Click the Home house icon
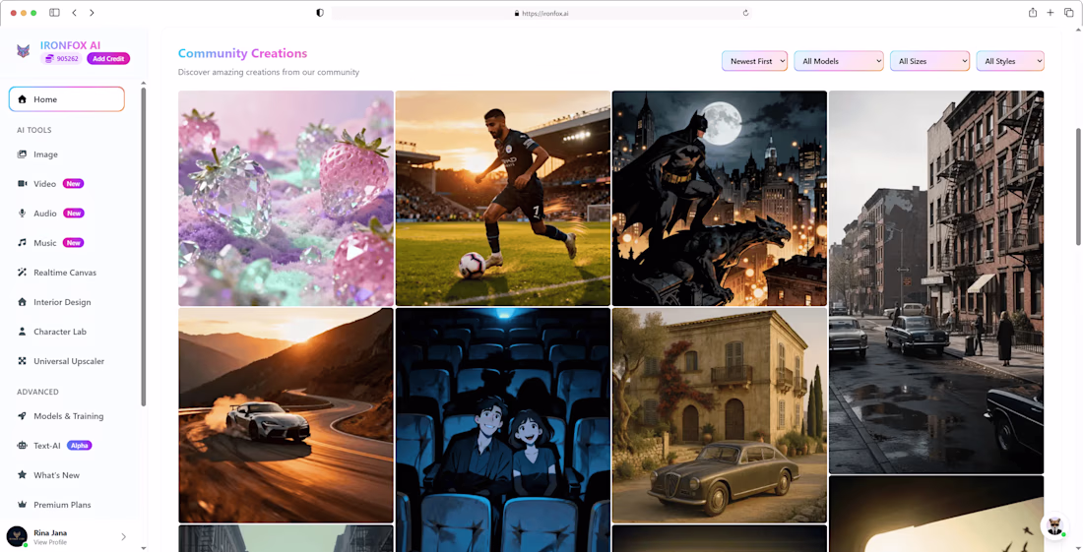1083x552 pixels. click(22, 99)
